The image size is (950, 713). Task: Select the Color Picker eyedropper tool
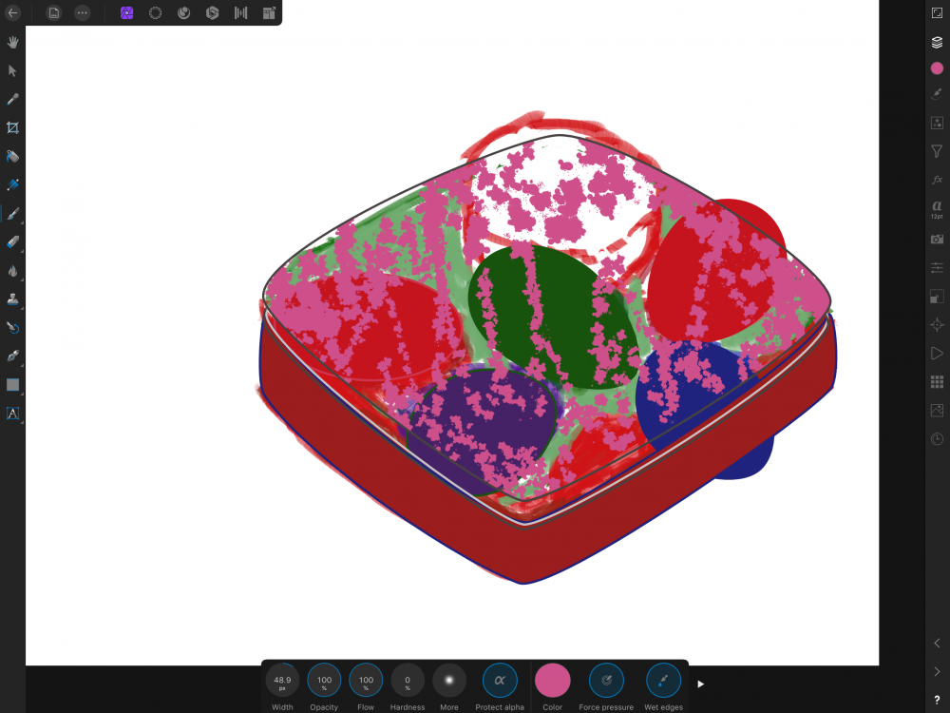pyautogui.click(x=12, y=99)
